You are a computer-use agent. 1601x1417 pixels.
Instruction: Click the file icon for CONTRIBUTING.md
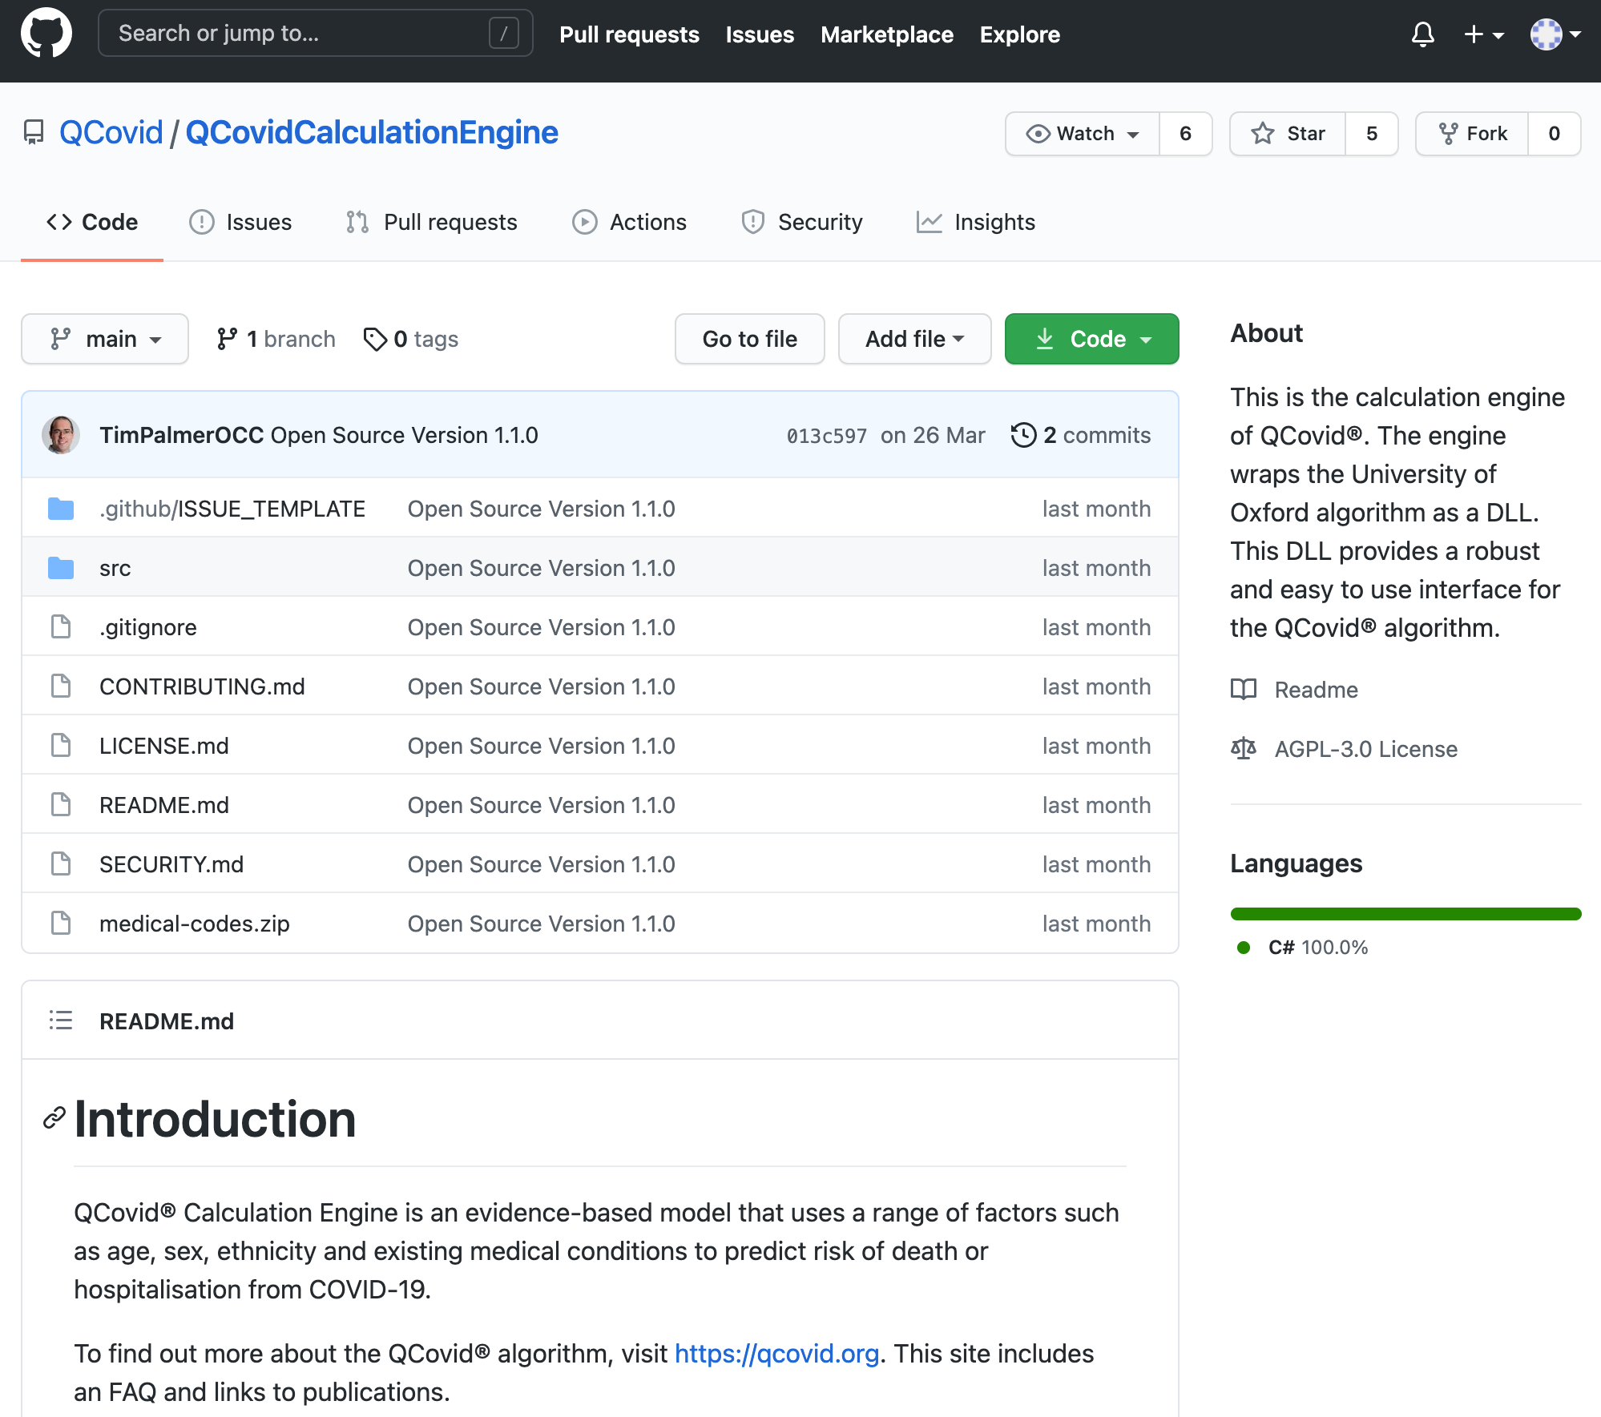(61, 686)
